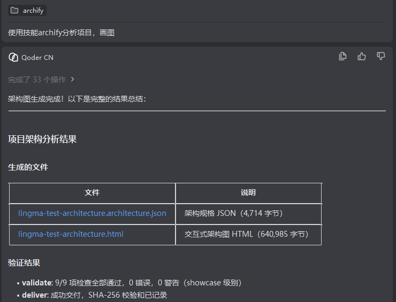Viewport: 396px width, 302px height.
Task: Click the Qoder CN logo icon
Action: 13,57
